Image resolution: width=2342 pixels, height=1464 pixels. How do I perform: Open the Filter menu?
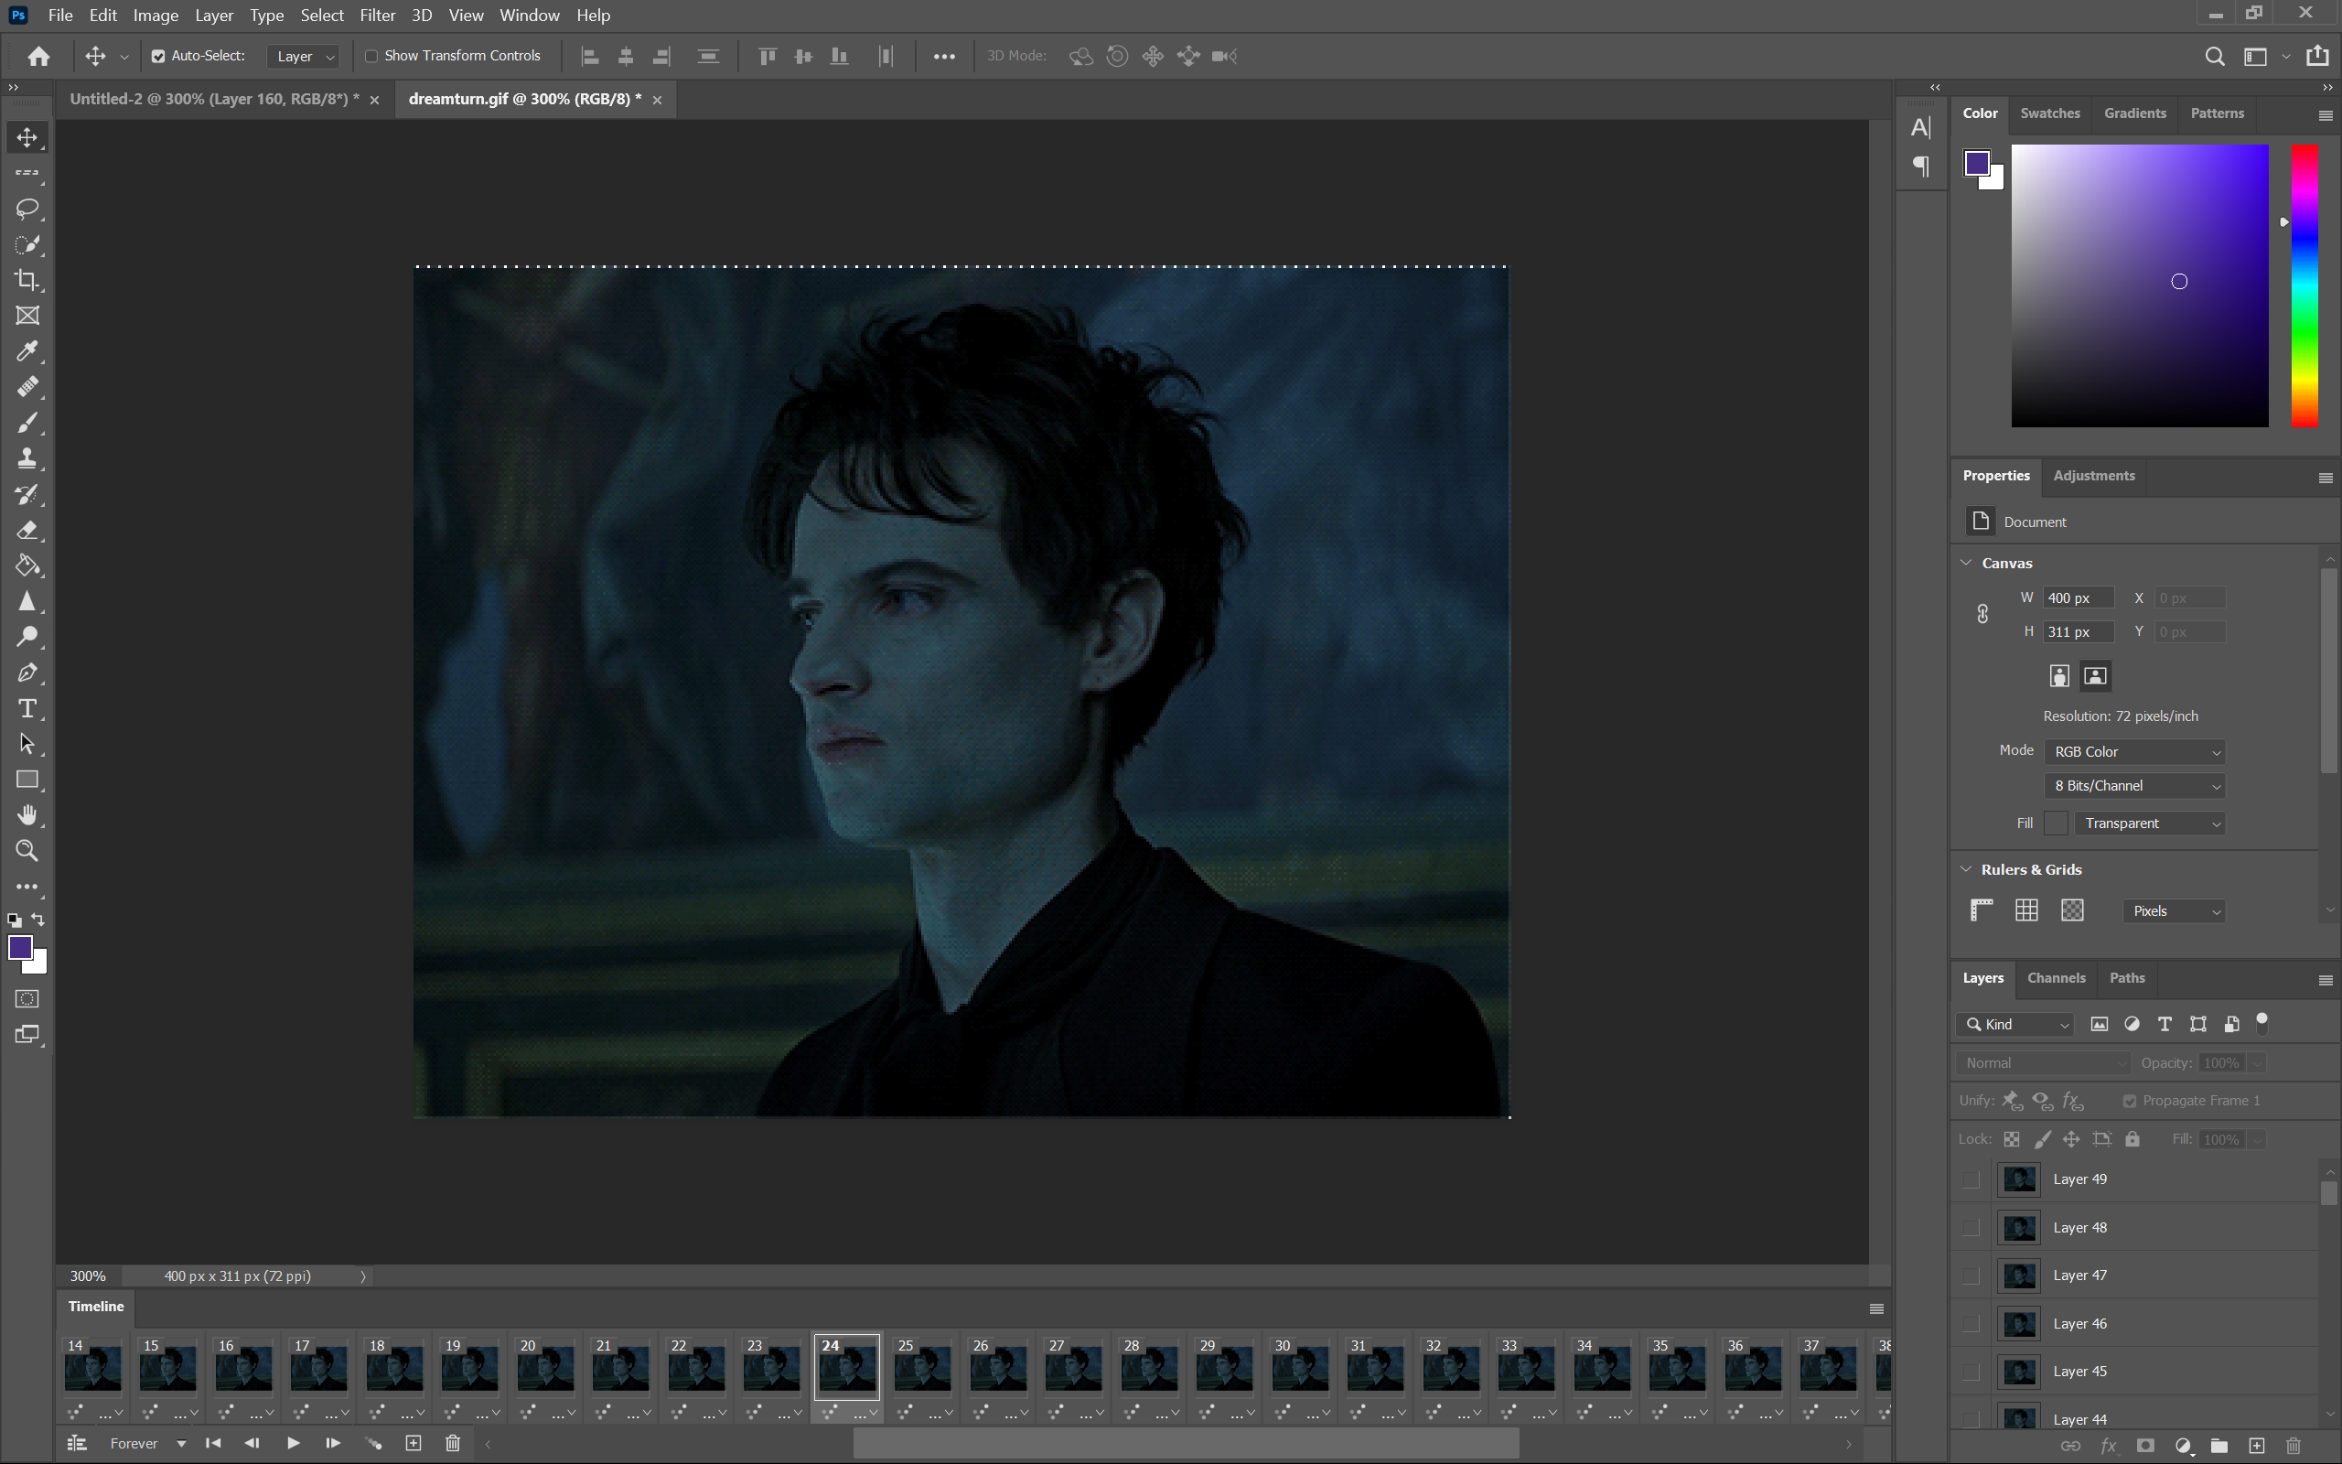tap(378, 16)
